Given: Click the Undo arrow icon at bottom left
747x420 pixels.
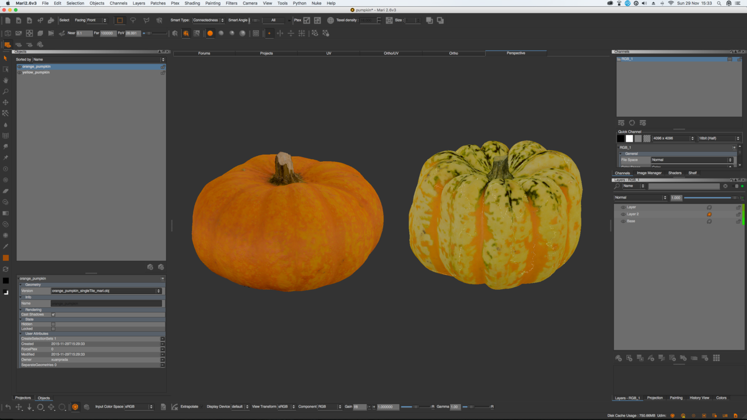Looking at the screenshot, I should (x=8, y=407).
